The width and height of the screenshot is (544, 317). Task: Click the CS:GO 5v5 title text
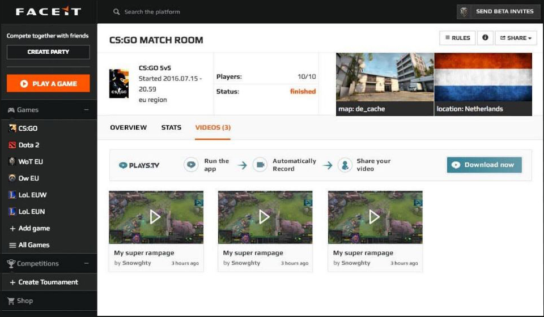pos(155,68)
